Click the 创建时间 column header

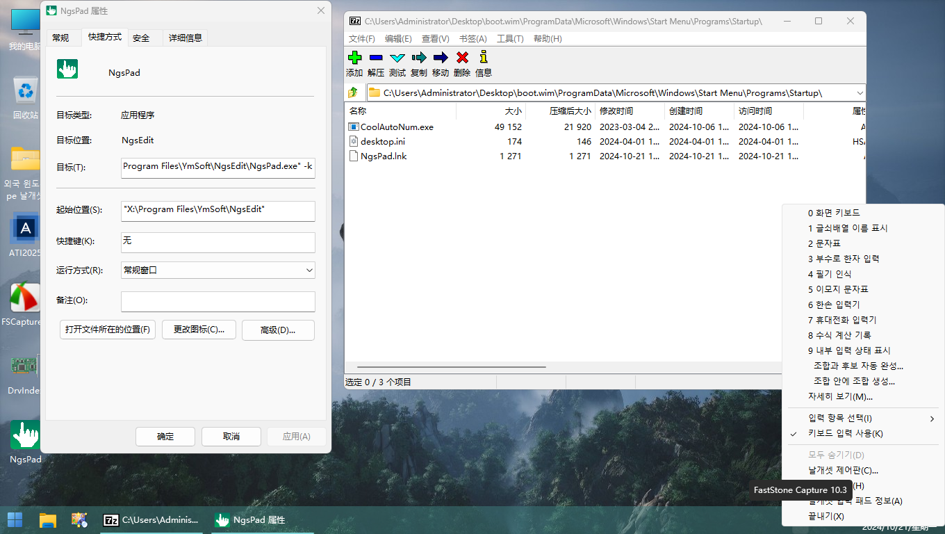pyautogui.click(x=700, y=111)
